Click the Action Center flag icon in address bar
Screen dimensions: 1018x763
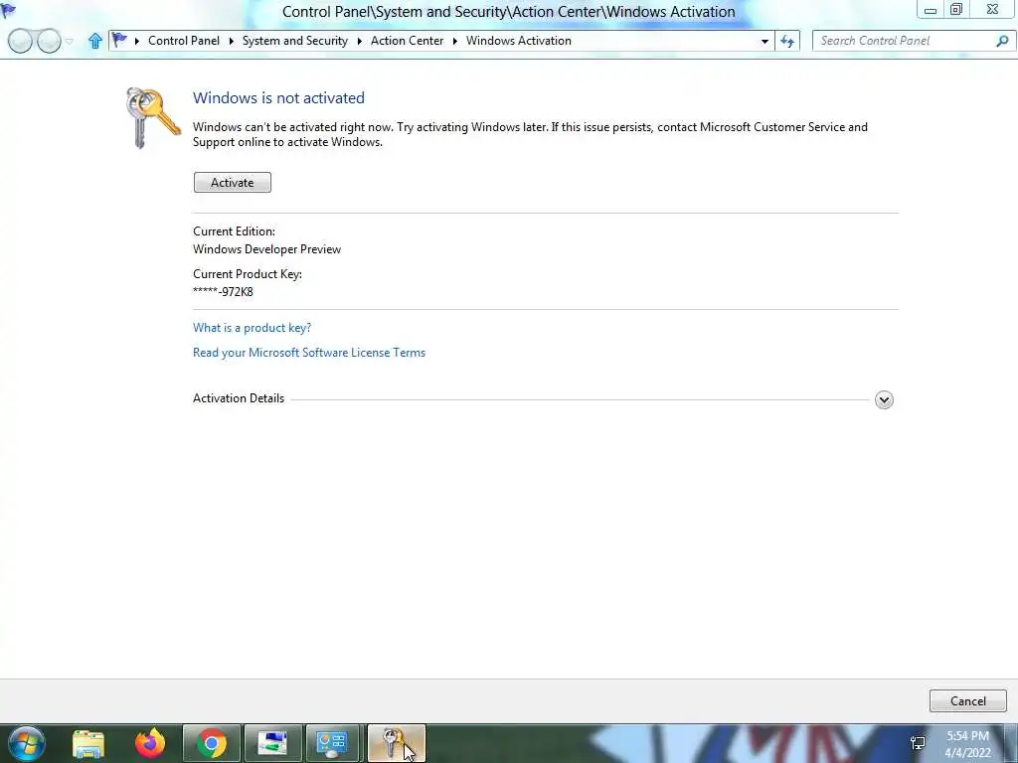pos(119,40)
